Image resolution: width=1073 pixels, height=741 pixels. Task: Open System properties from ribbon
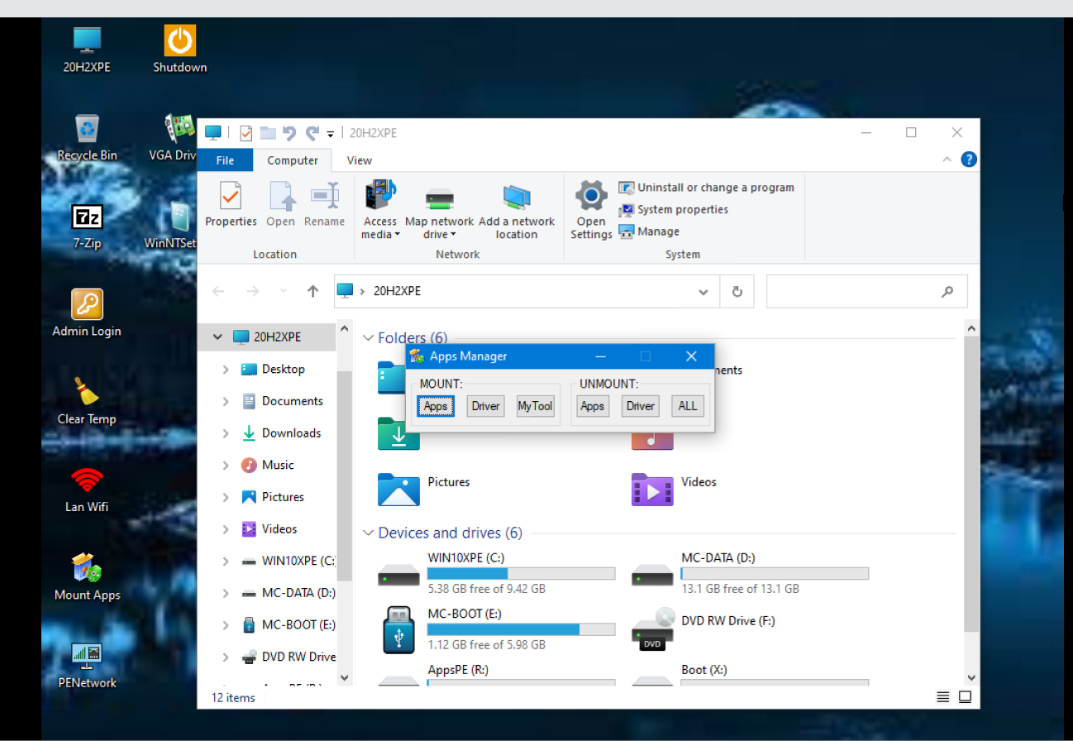674,210
